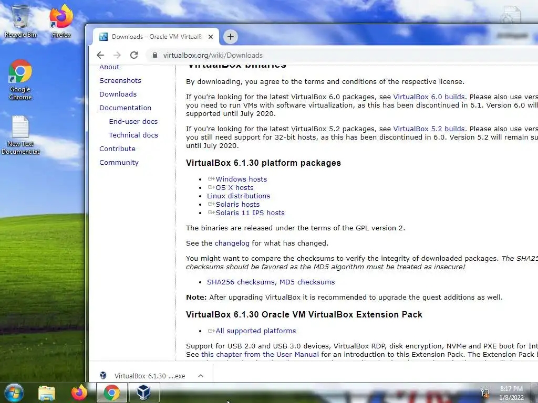The height and width of the screenshot is (403, 538).
Task: Open the Downloads sidebar link
Action: (118, 94)
